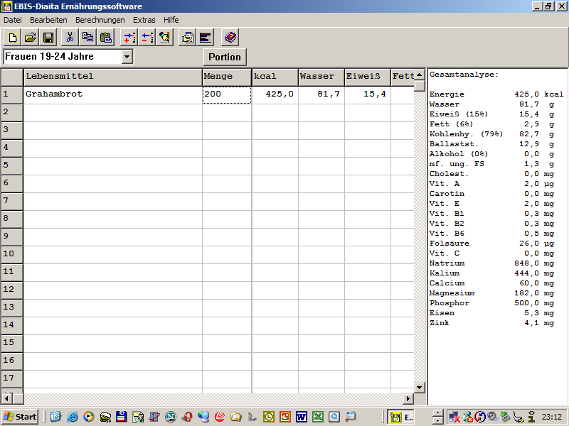This screenshot has width=569, height=426.
Task: Open the bar chart analysis icon
Action: (x=206, y=38)
